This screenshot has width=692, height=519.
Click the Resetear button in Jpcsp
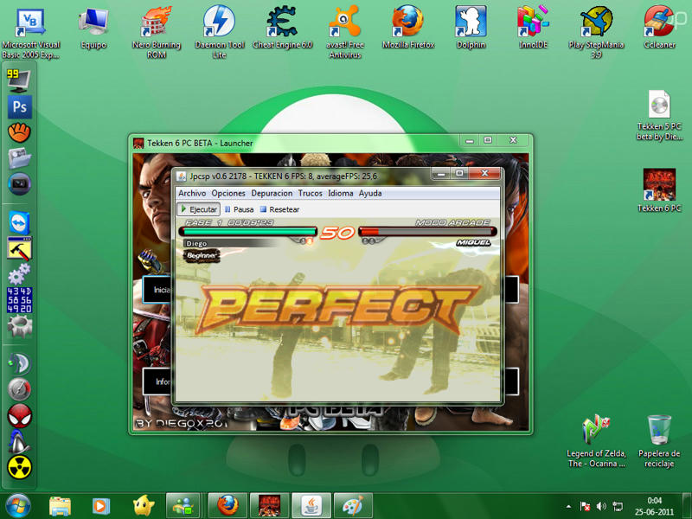pos(279,209)
